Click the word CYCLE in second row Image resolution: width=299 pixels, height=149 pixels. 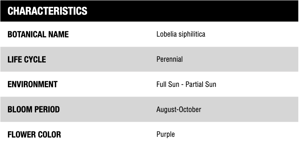35,60
